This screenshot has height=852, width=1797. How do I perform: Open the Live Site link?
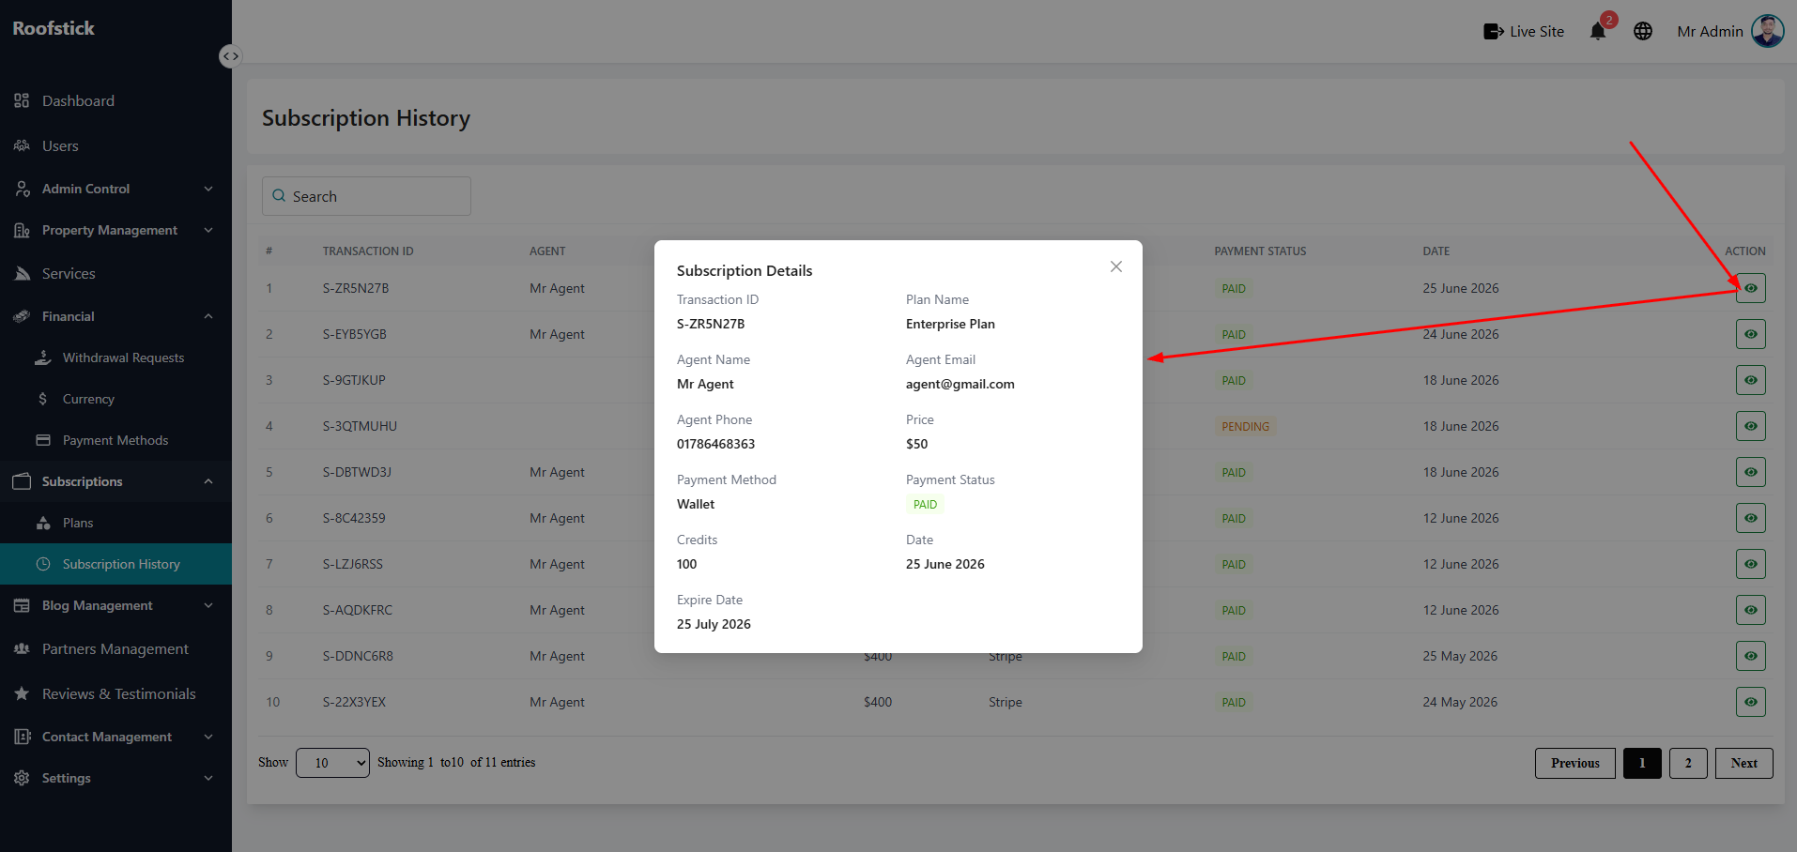[x=1524, y=32]
